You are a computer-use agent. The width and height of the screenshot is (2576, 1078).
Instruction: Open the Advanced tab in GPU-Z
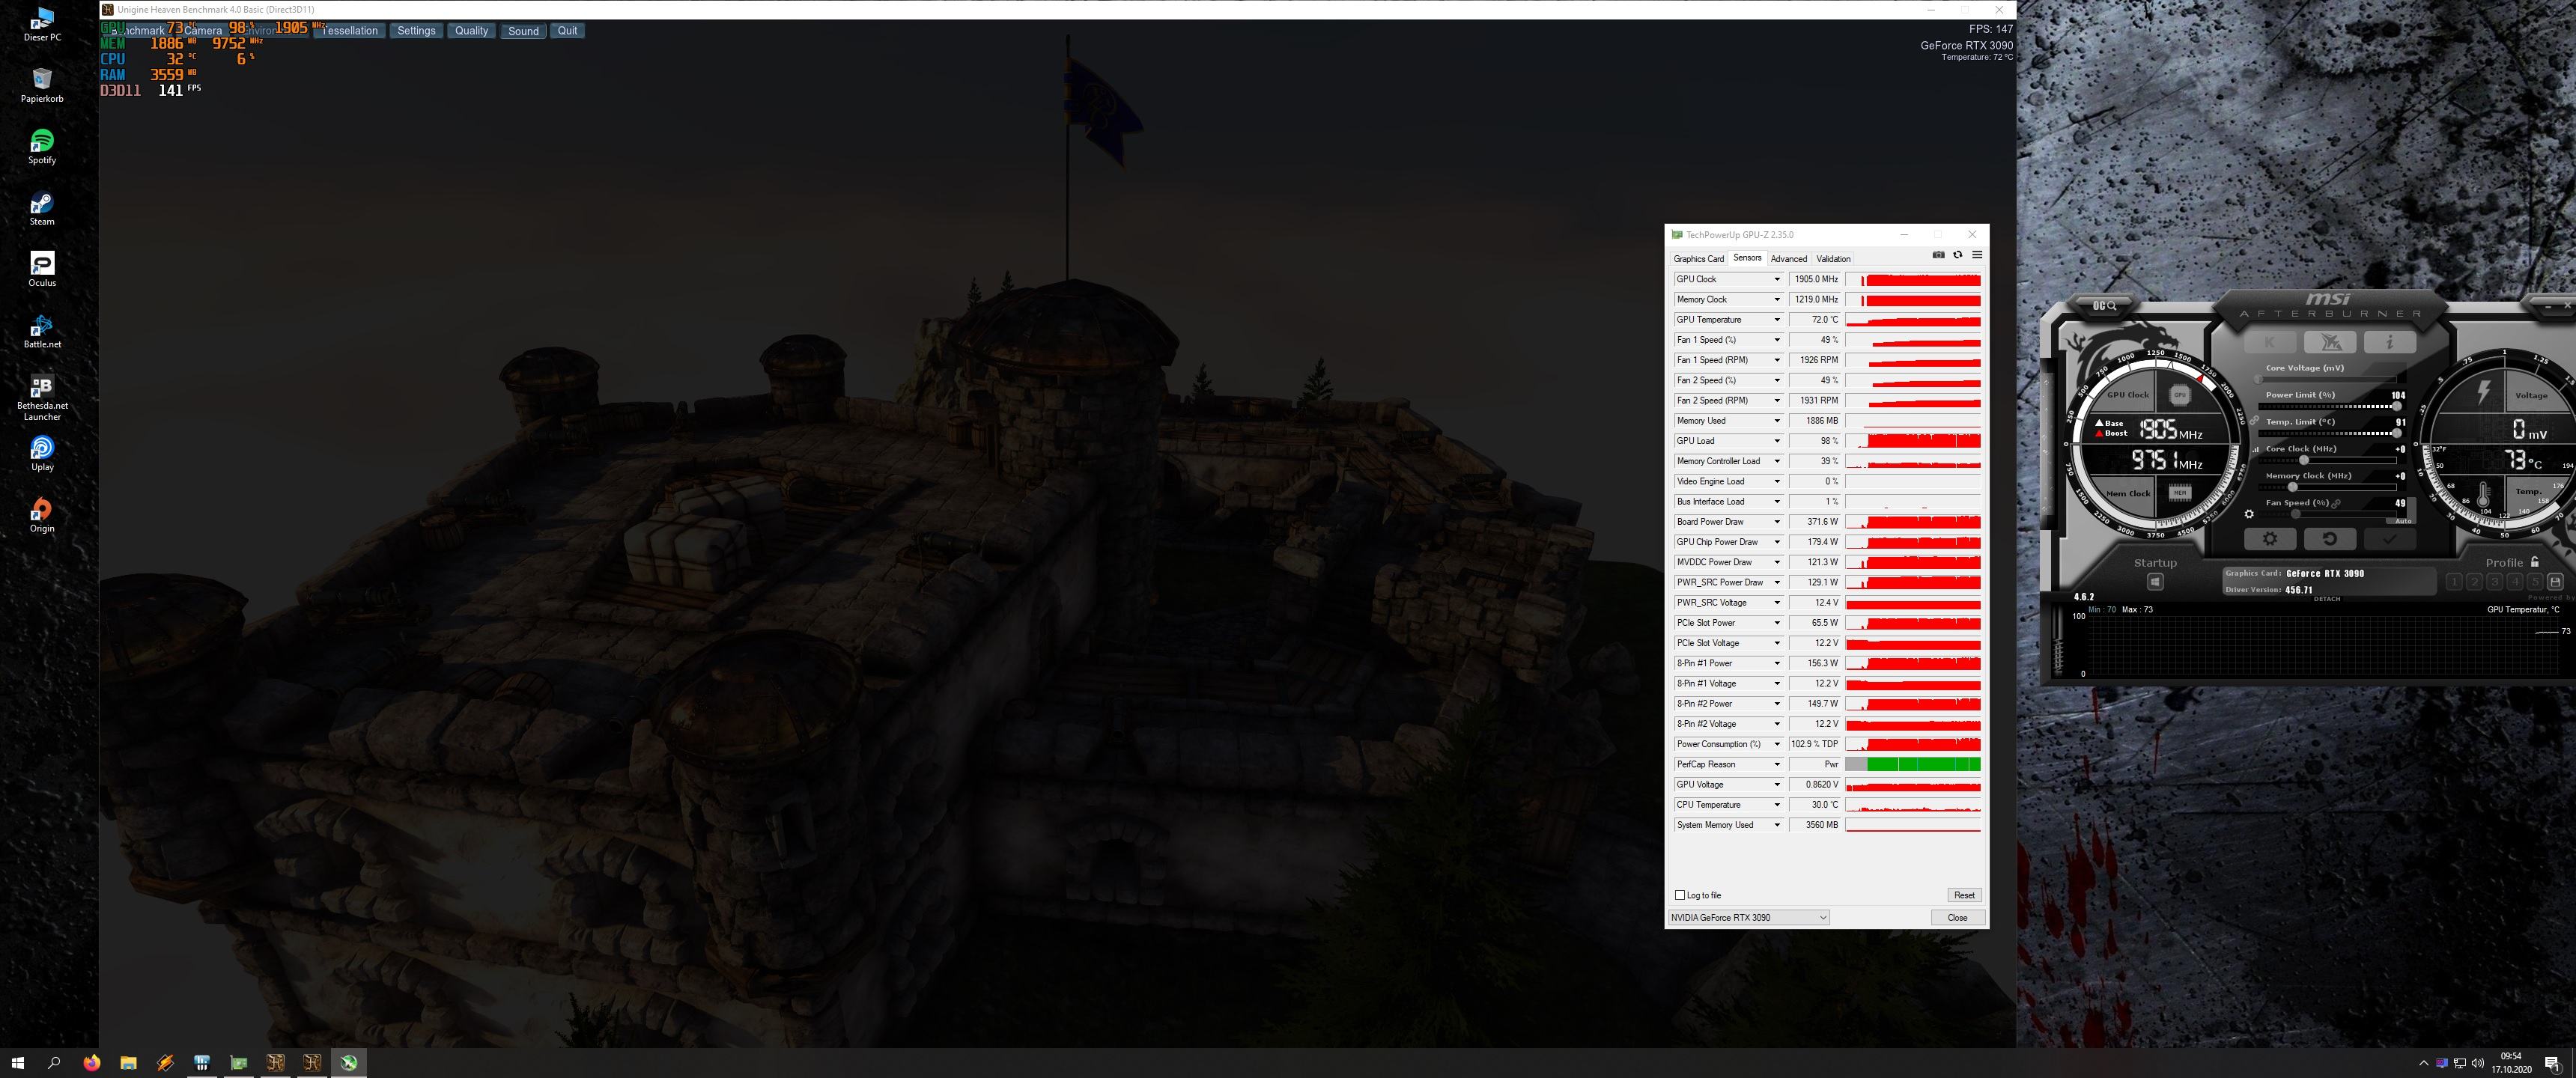point(1788,259)
